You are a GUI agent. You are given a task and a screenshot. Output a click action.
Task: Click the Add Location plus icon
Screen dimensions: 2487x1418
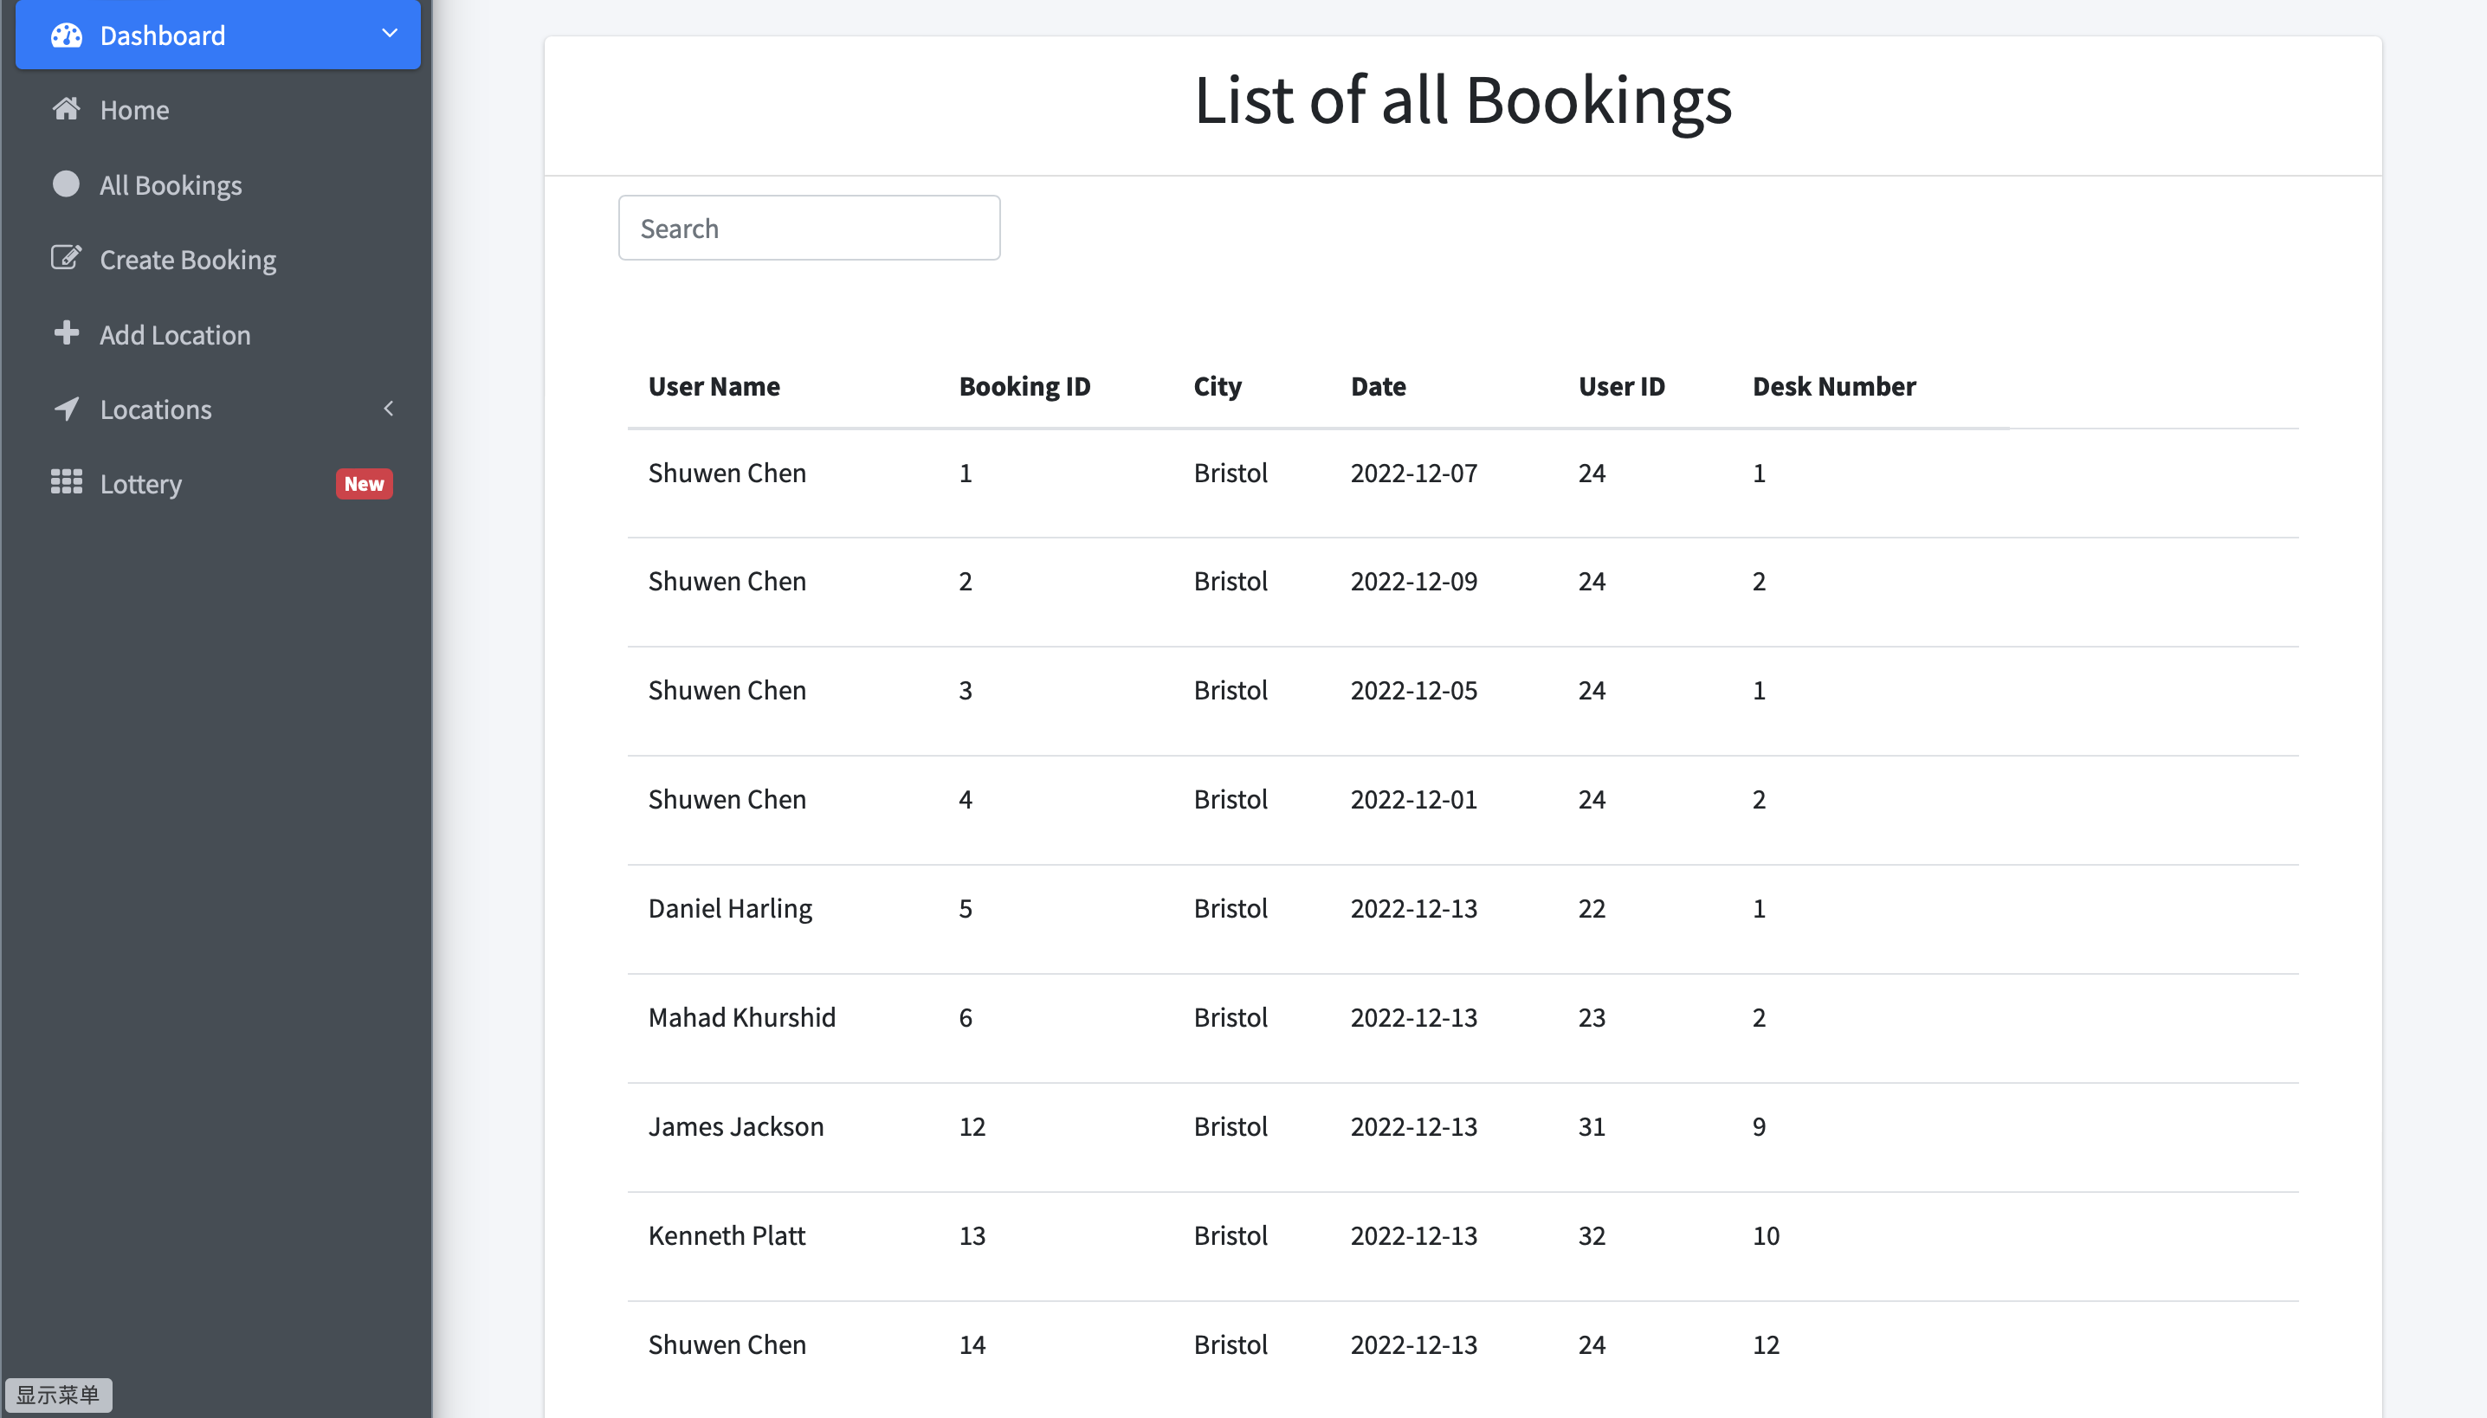64,333
